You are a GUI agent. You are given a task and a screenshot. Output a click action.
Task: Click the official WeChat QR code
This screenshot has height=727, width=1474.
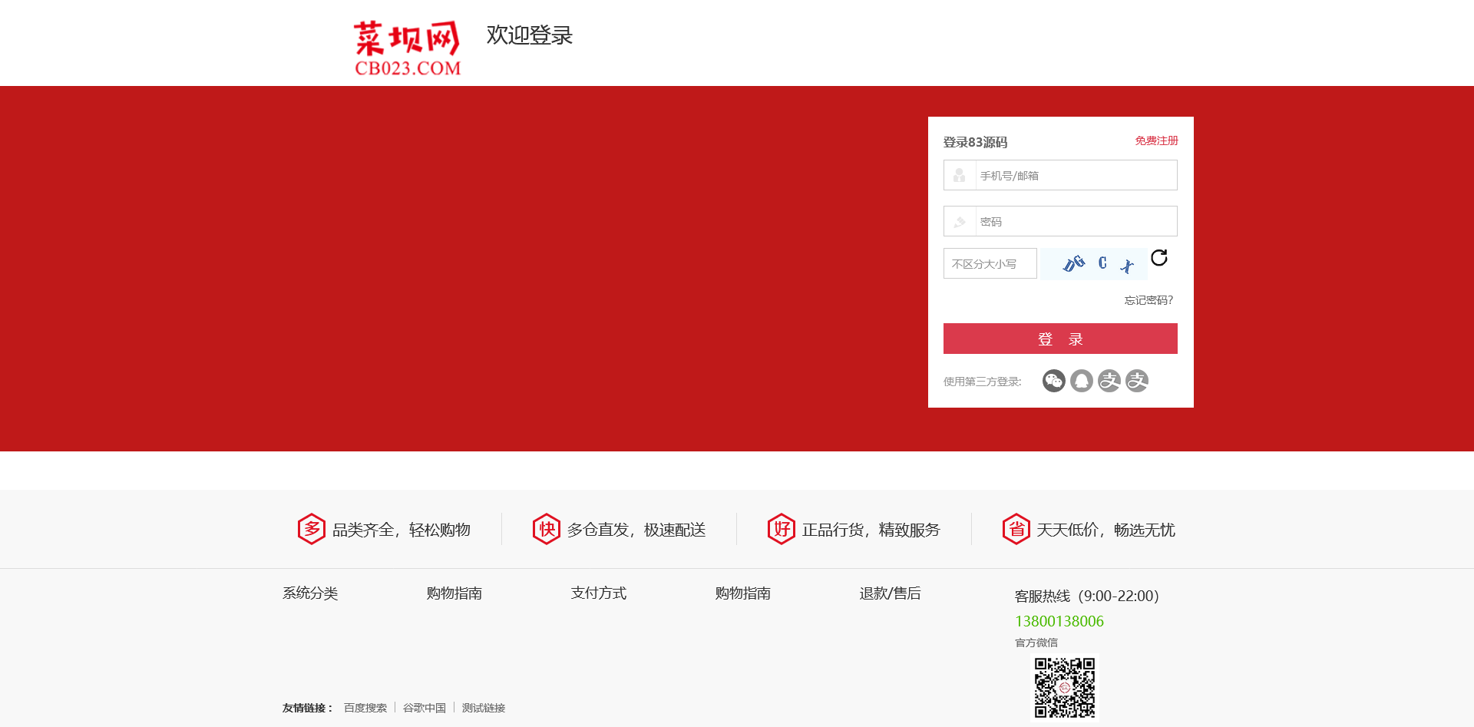[x=1065, y=687]
